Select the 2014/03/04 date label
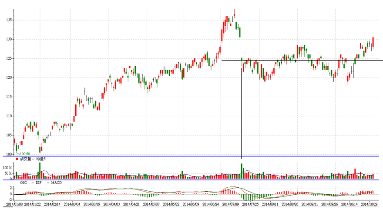This screenshot has height=213, width=383. tap(72, 204)
